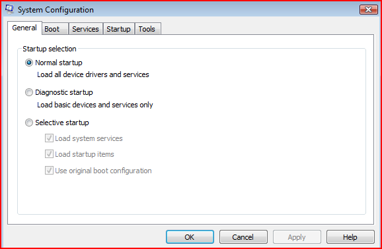Go to the Services tab
Image resolution: width=382 pixels, height=249 pixels.
pyautogui.click(x=85, y=29)
